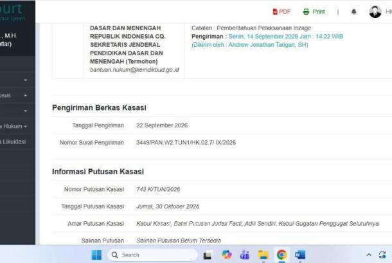This screenshot has height=263, width=392.
Task: Click the respondent name 'SEKRETARIS JENDERAL' text
Action: point(125,45)
